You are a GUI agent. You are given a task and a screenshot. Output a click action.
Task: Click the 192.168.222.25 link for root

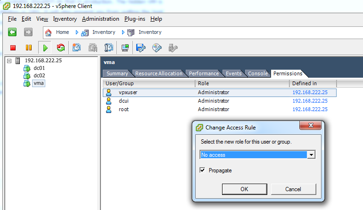310,109
